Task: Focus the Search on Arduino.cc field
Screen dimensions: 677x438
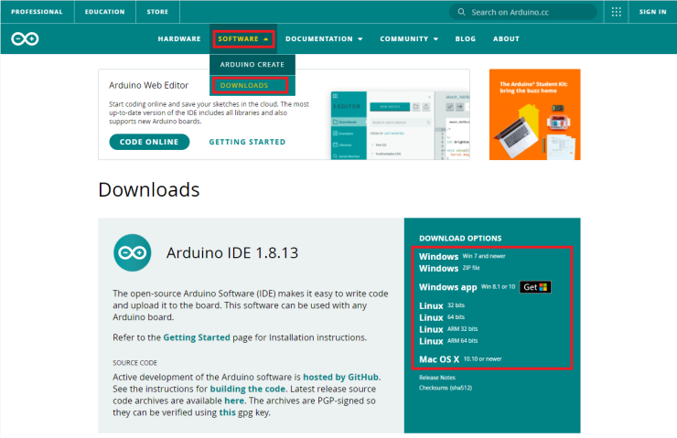Action: (x=523, y=12)
